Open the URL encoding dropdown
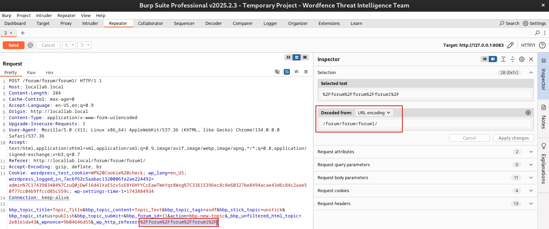 [x=374, y=113]
